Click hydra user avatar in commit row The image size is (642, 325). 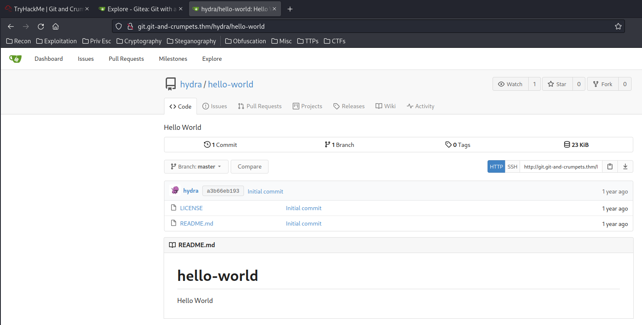point(175,191)
